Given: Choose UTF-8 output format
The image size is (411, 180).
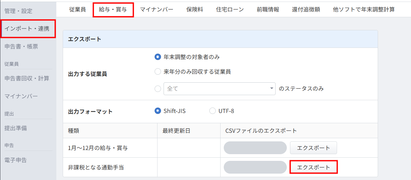Looking at the screenshot, I should 213,111.
